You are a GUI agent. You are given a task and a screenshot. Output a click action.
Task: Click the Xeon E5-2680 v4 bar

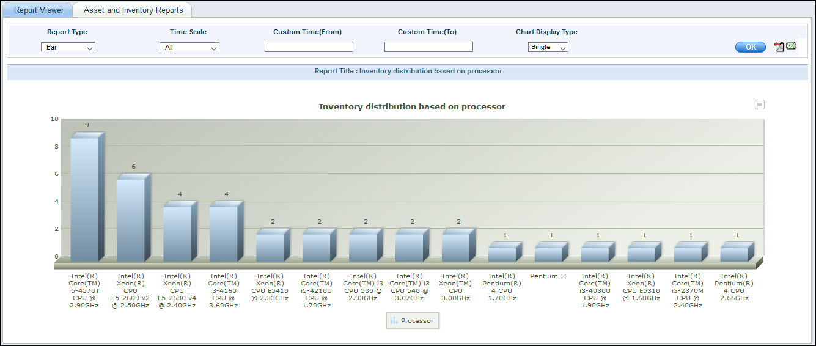pos(178,234)
